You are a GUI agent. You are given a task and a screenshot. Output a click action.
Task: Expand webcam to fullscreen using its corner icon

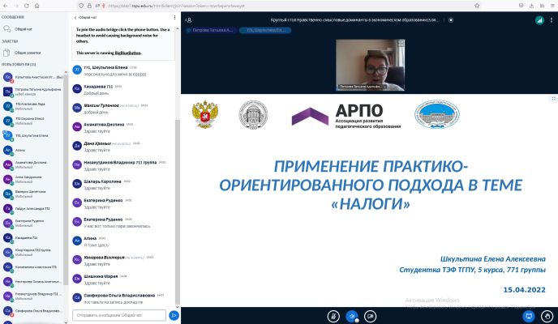401,44
